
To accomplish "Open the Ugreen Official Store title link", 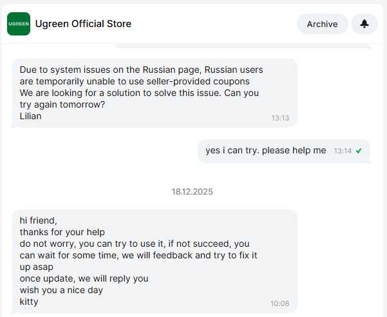I will [x=83, y=24].
